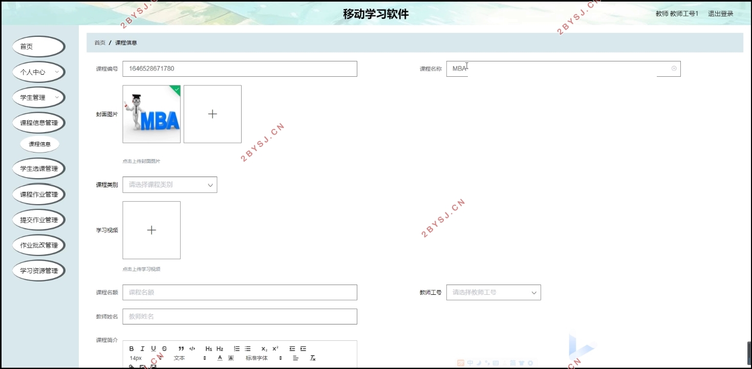The height and width of the screenshot is (369, 752).
Task: Click the plus box to upload study video
Action: pos(152,230)
